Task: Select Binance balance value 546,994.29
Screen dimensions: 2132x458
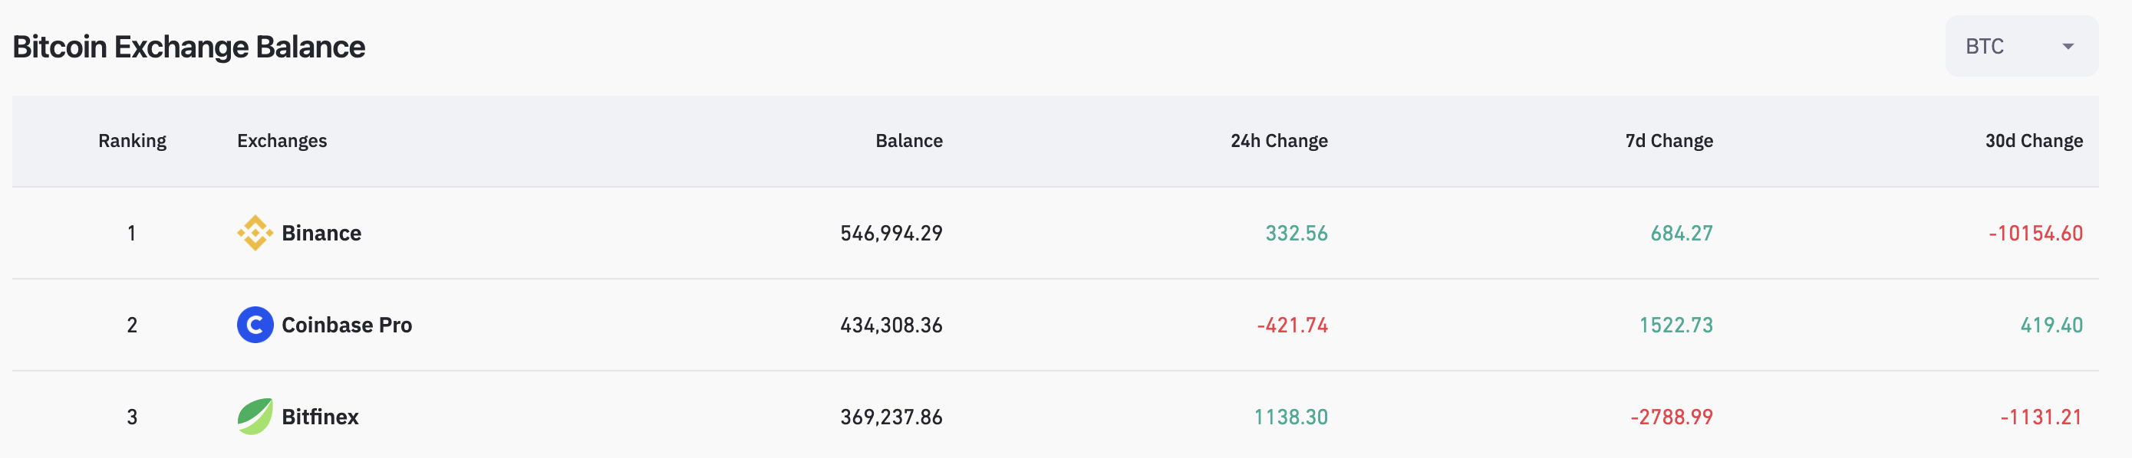Action: [x=891, y=233]
